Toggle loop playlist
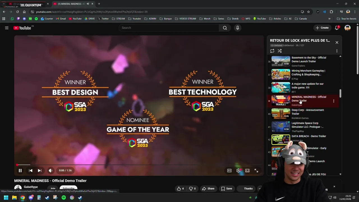 tap(272, 51)
